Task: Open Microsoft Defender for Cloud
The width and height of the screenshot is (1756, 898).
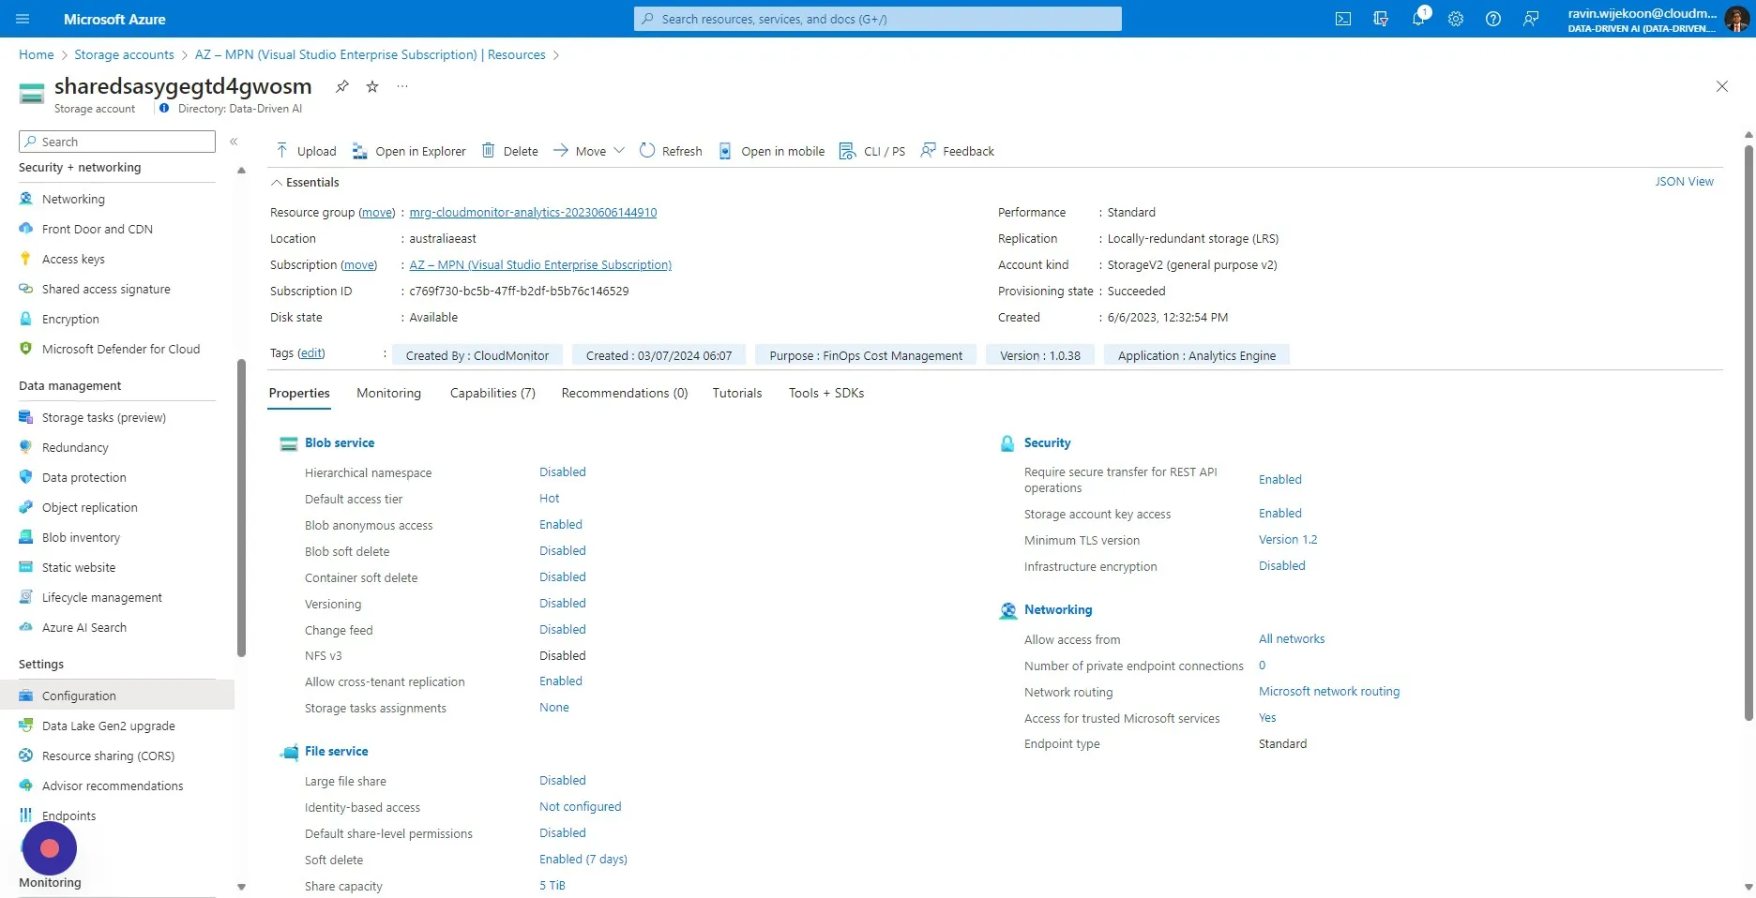Action: click(x=120, y=349)
